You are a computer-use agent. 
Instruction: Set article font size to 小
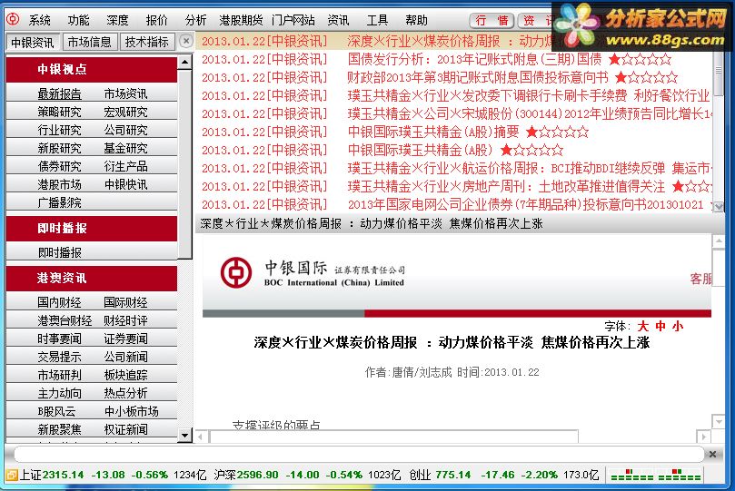coord(678,326)
